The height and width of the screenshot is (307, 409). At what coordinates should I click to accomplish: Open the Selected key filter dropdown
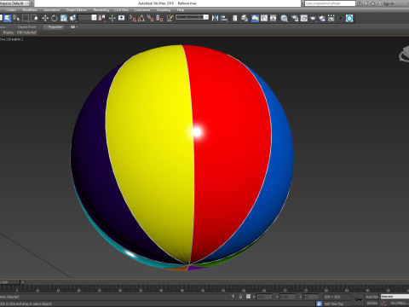(x=395, y=297)
